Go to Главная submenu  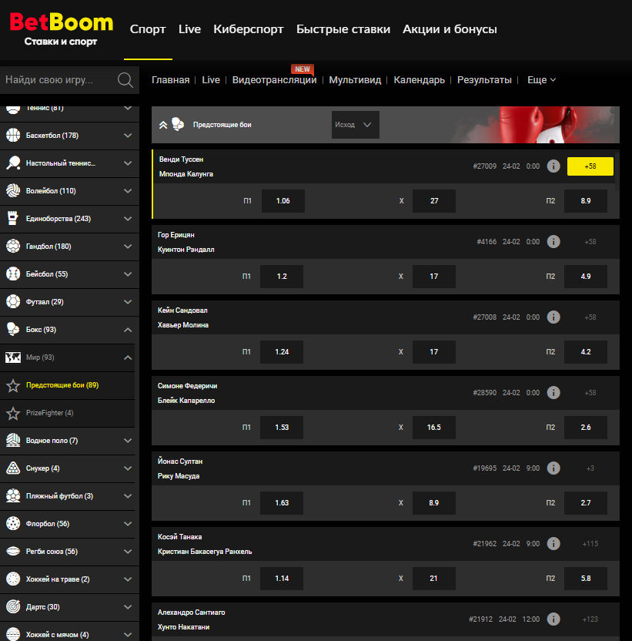[170, 79]
